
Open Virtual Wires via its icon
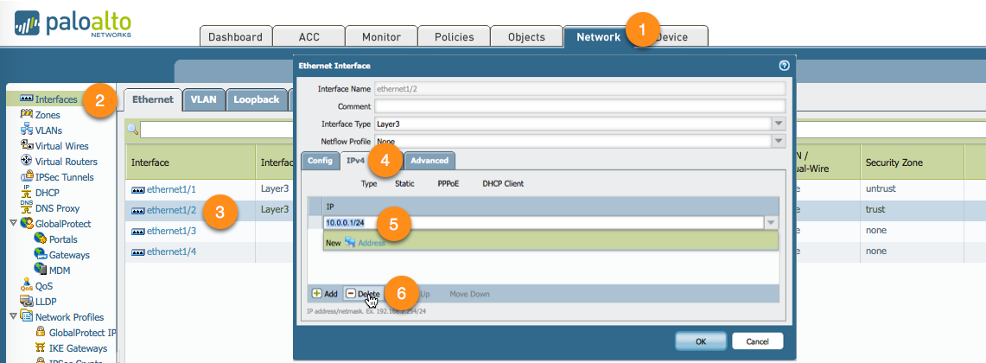tap(27, 145)
